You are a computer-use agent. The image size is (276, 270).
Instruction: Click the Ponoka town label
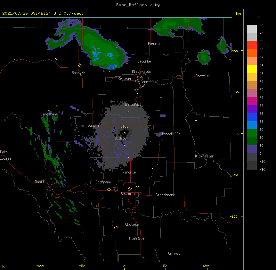point(154,44)
